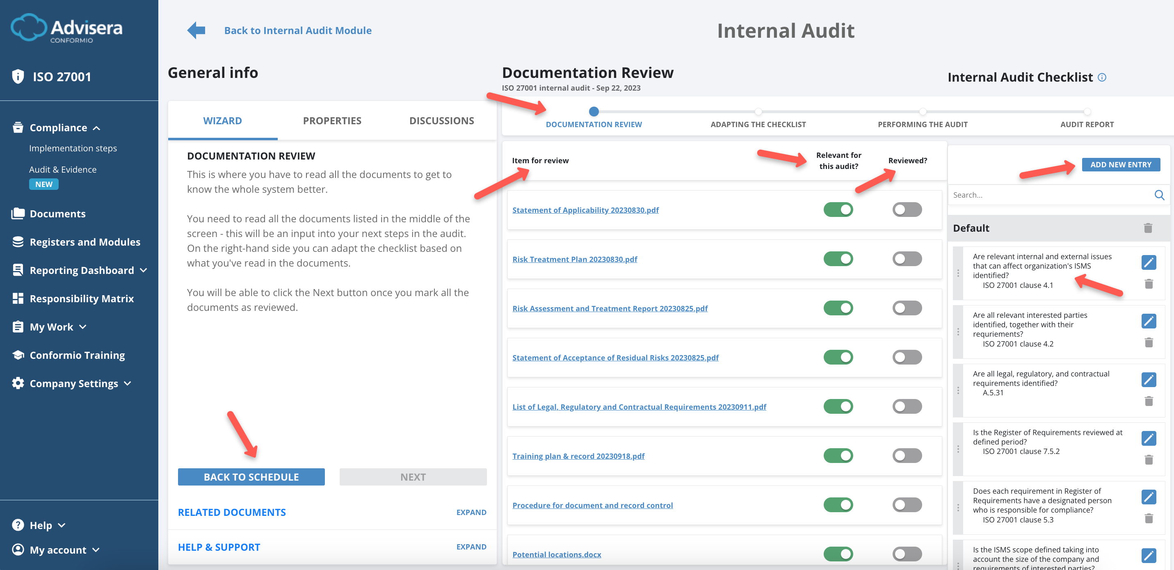1174x570 pixels.
Task: Open the ISO 27001 shield icon
Action: point(18,77)
